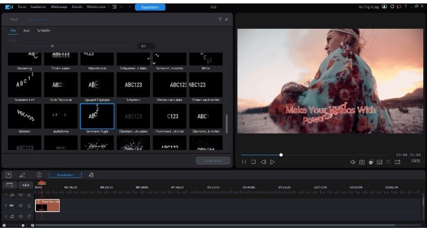Click the animation list vertical scrollbar
This screenshot has width=427, height=230.
(x=226, y=124)
